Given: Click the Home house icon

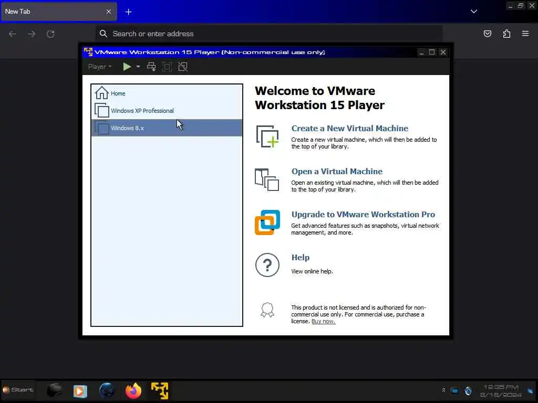Looking at the screenshot, I should tap(101, 92).
